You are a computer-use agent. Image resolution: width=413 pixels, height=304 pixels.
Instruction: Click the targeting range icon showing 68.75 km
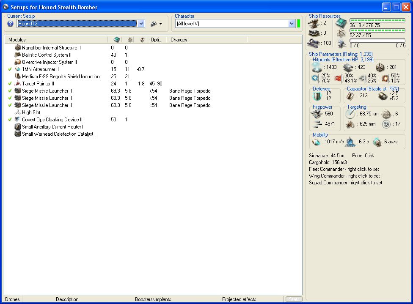[x=350, y=114]
